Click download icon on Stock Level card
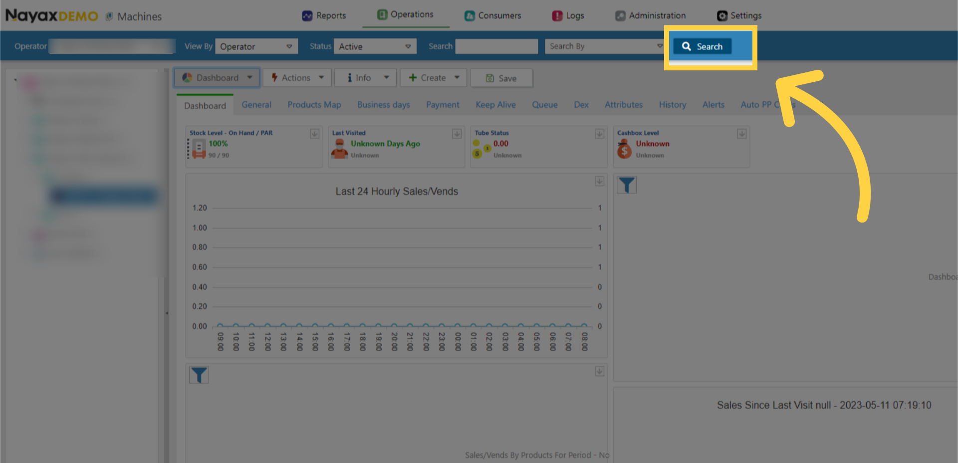Screen dimensions: 958x463 click(314, 134)
